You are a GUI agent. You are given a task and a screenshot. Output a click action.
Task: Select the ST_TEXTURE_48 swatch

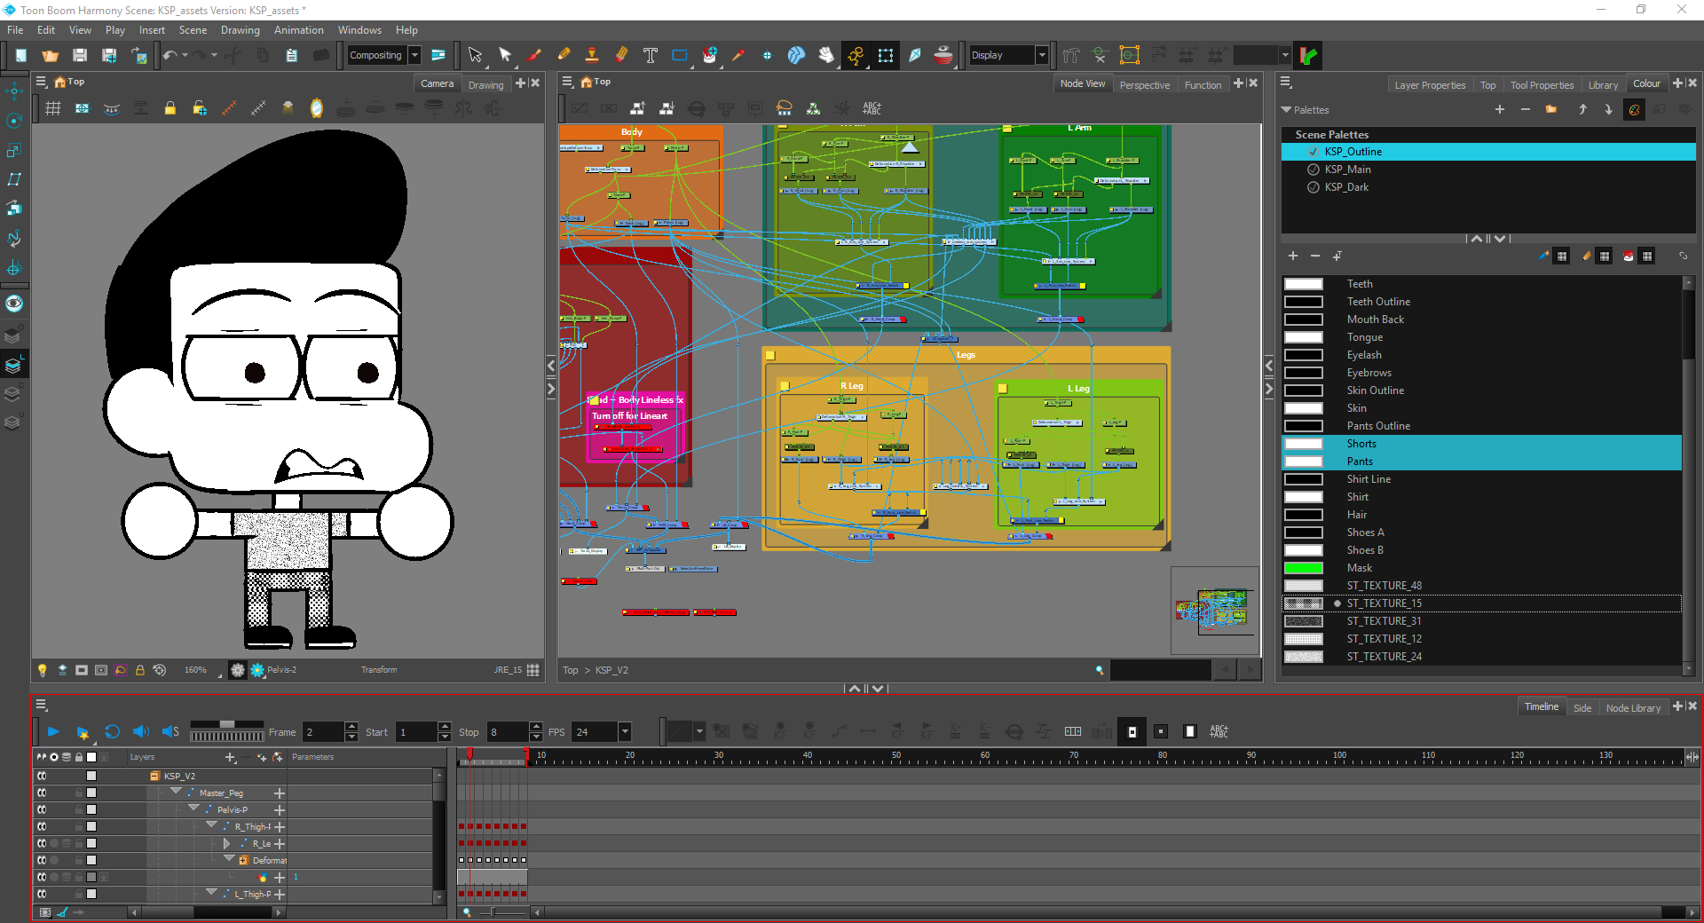click(x=1304, y=586)
